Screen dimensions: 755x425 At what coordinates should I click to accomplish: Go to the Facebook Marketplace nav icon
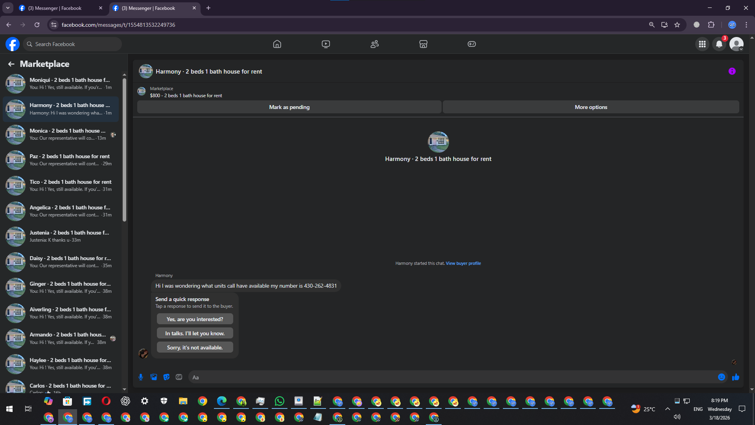click(423, 44)
